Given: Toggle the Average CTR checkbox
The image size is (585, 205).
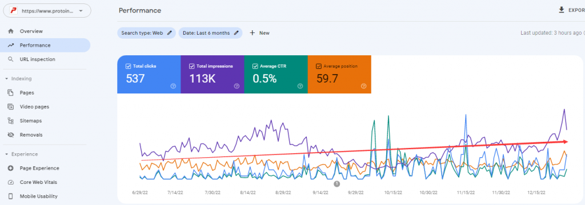Looking at the screenshot, I should 255,66.
